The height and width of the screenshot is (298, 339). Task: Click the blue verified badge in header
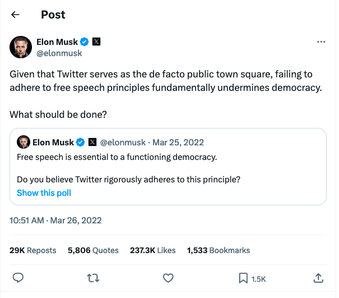pos(84,42)
